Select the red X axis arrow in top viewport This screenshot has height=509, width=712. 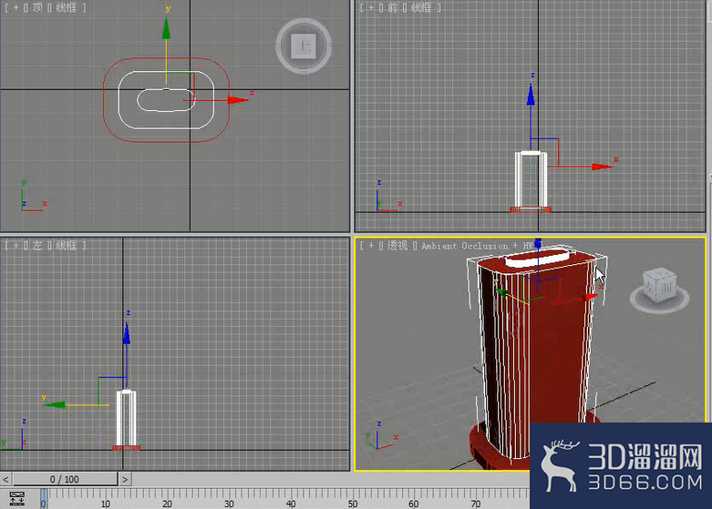237,100
